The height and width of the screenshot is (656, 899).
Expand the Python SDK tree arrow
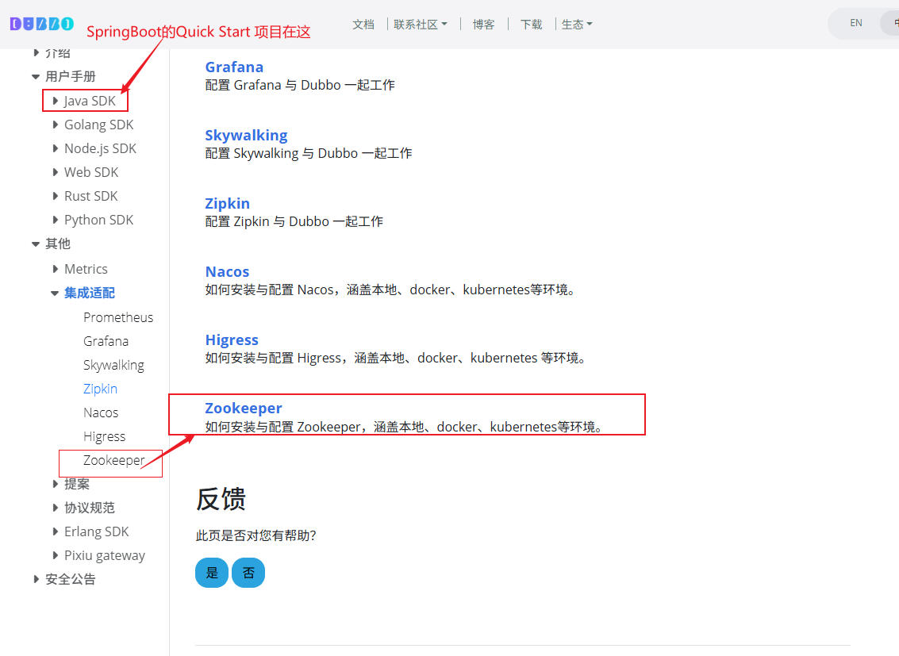55,220
